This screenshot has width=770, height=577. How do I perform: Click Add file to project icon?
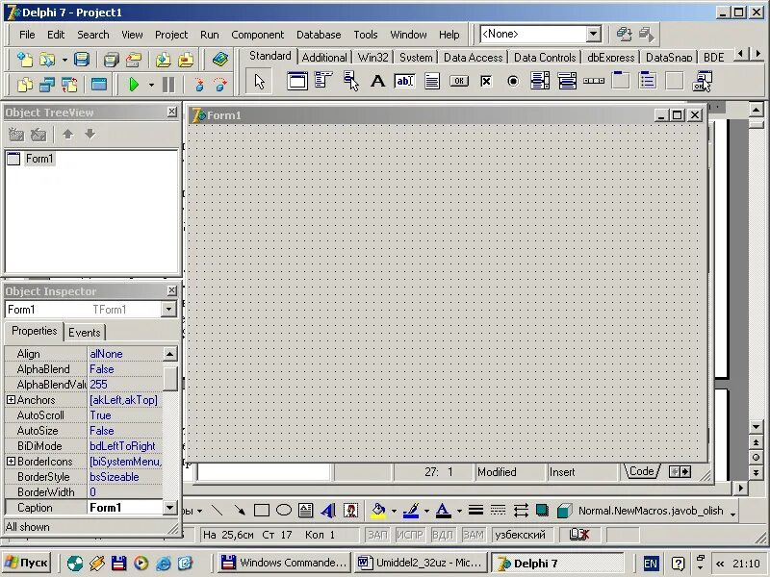click(163, 60)
